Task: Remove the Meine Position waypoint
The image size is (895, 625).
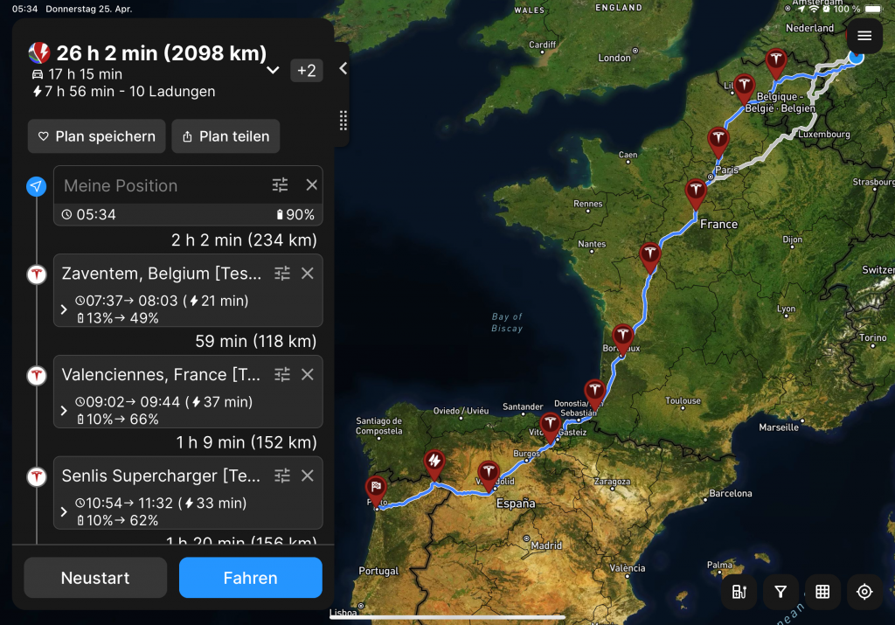Action: [312, 185]
